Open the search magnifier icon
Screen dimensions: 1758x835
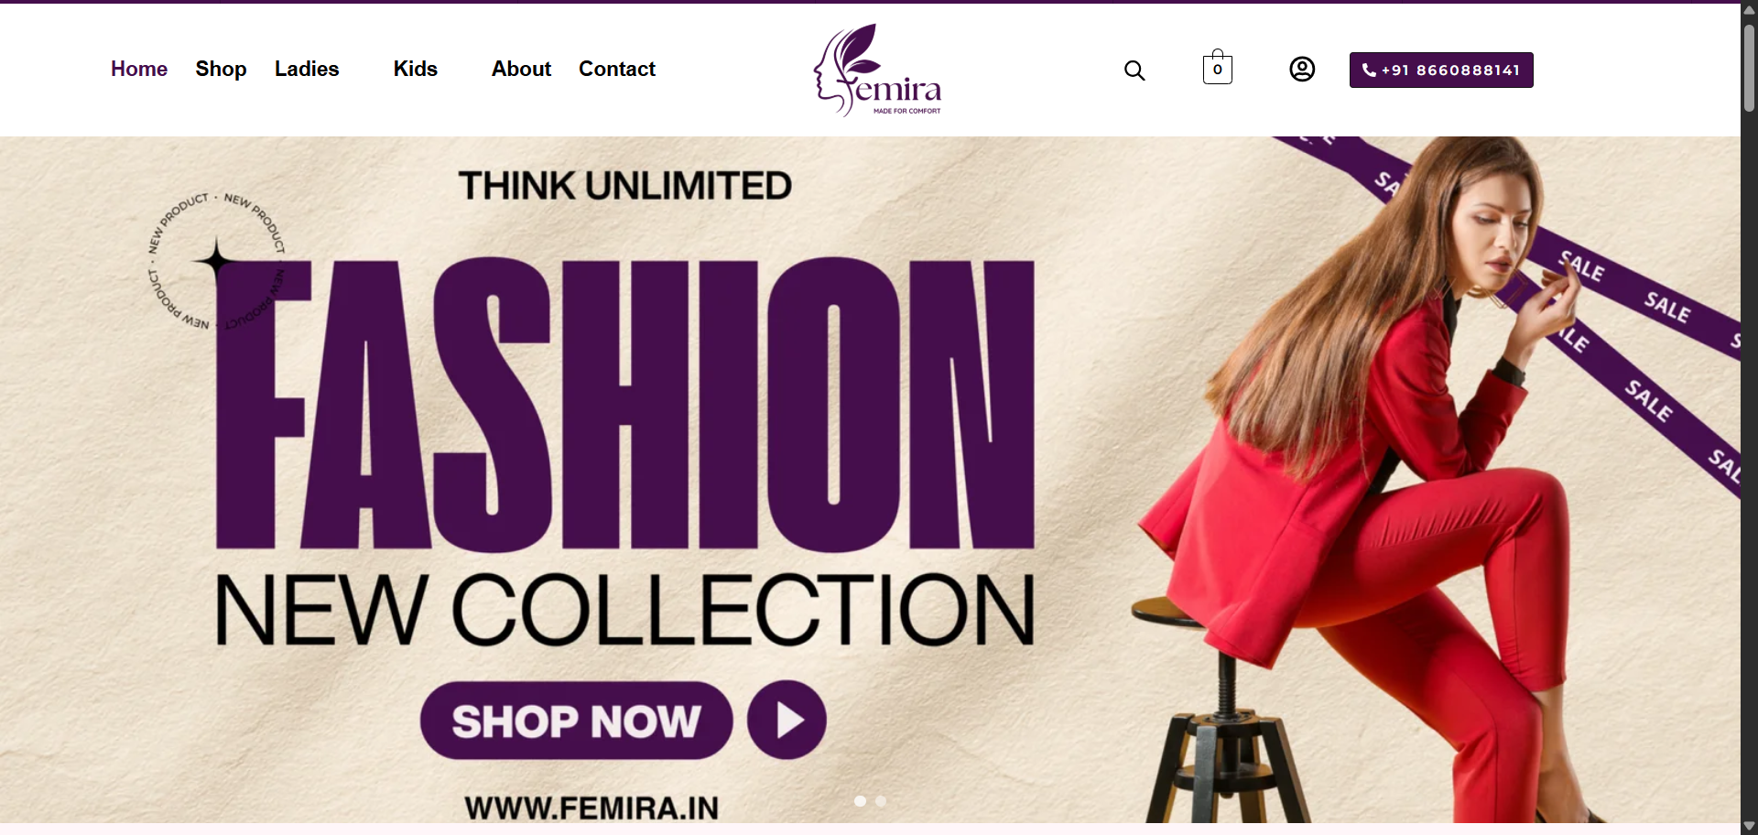(x=1134, y=70)
